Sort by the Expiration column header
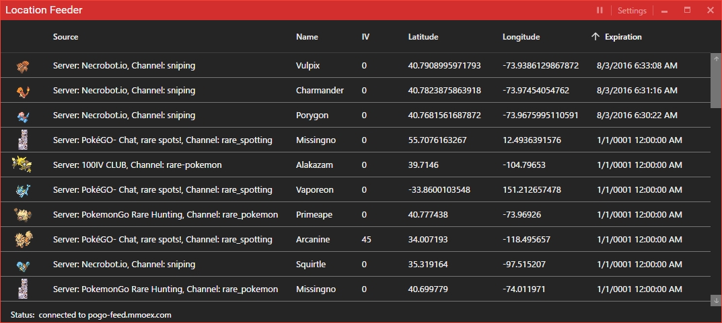The width and height of the screenshot is (722, 323). tap(623, 37)
